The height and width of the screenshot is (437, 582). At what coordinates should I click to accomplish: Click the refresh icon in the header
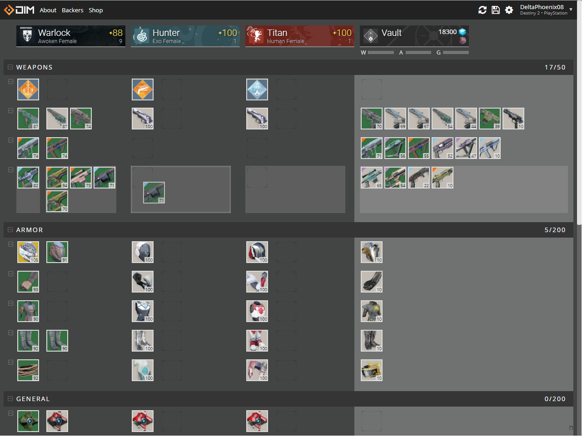pos(483,10)
